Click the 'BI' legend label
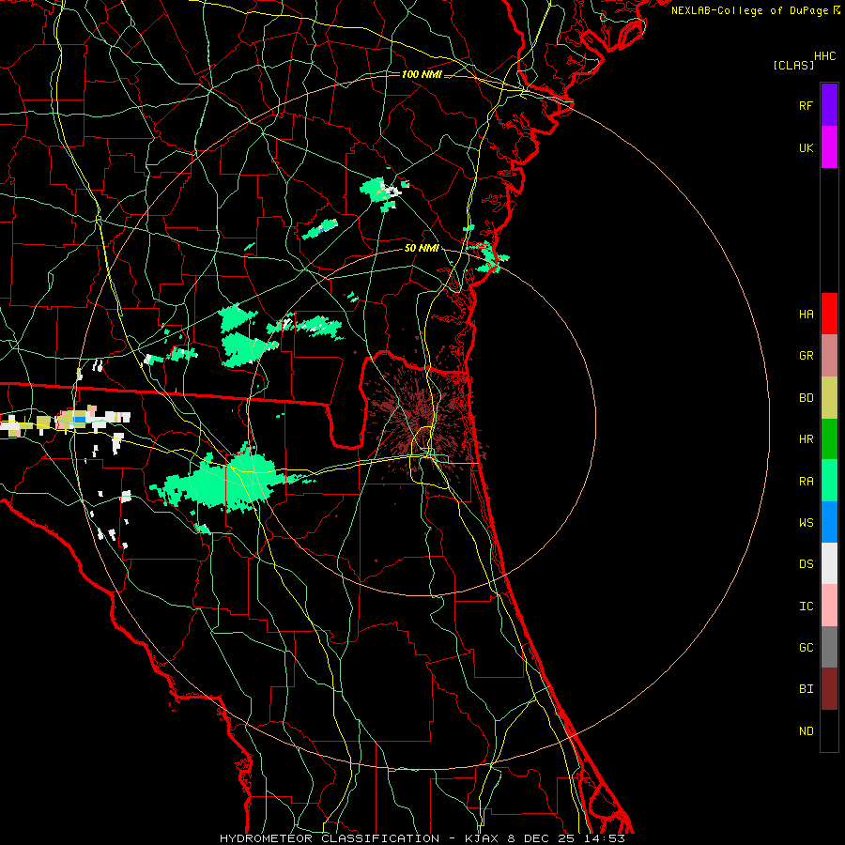 coord(806,689)
